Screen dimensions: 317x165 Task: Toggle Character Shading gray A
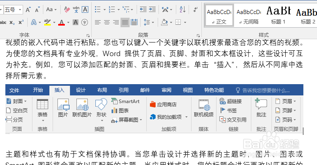point(76,22)
